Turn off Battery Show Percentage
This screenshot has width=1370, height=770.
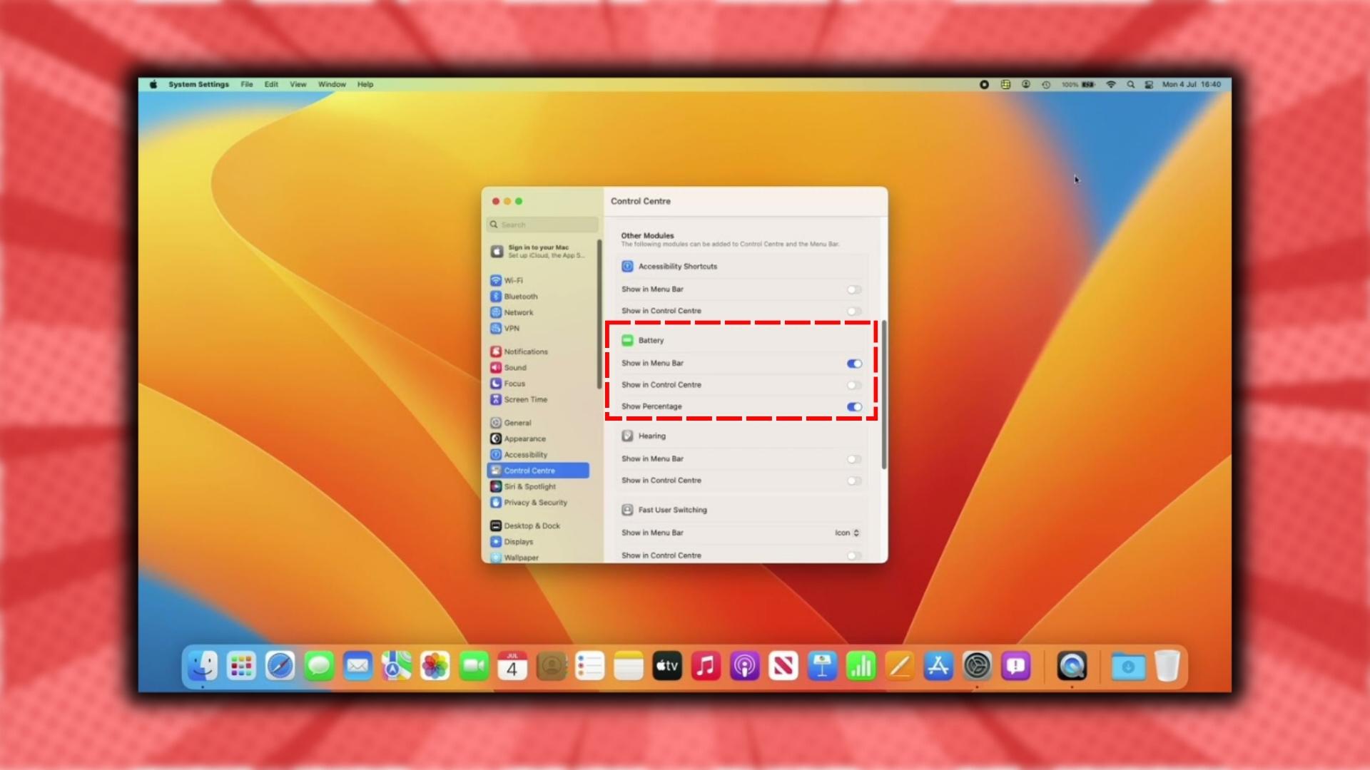(854, 407)
